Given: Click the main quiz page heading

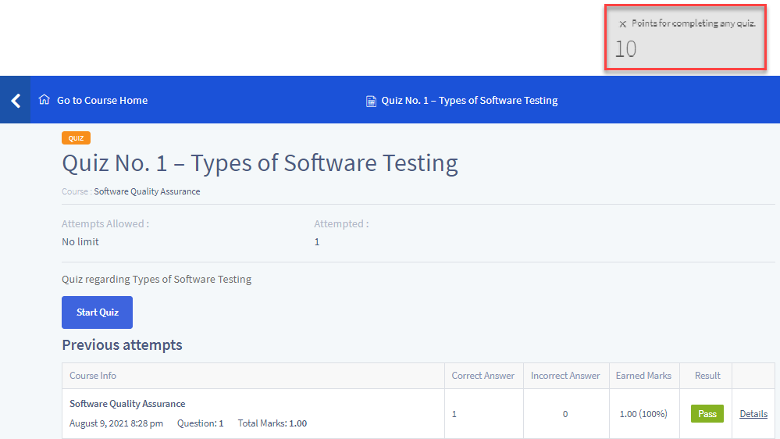Looking at the screenshot, I should pyautogui.click(x=259, y=163).
